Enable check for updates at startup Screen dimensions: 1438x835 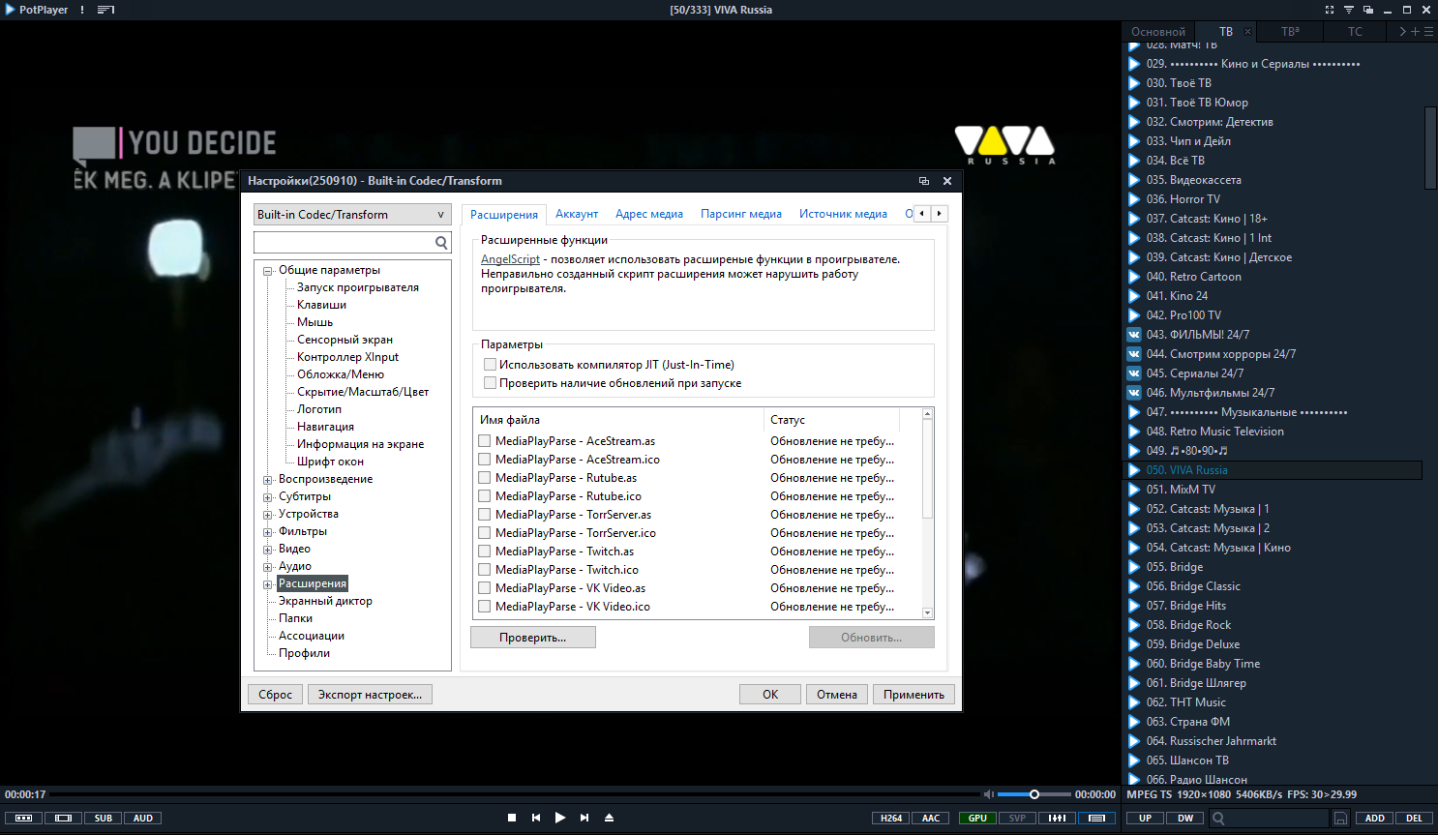pyautogui.click(x=490, y=383)
